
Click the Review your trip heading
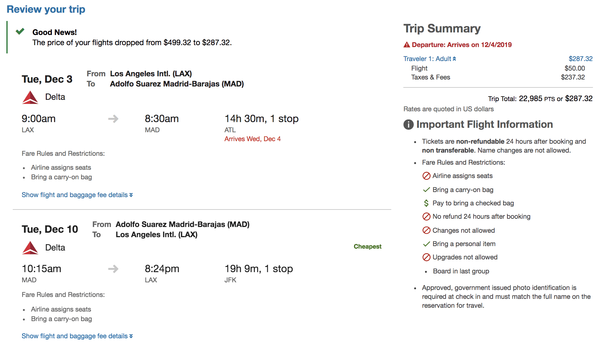(x=46, y=9)
